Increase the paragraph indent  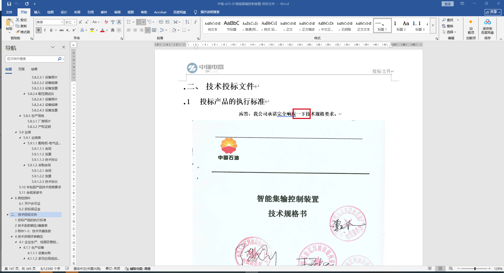[167, 22]
